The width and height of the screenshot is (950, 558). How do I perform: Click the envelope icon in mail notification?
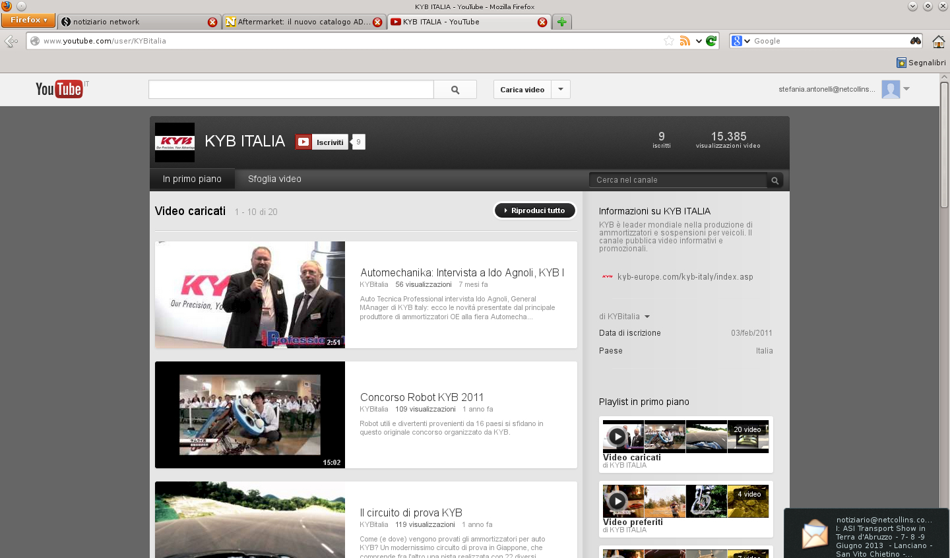tap(815, 534)
